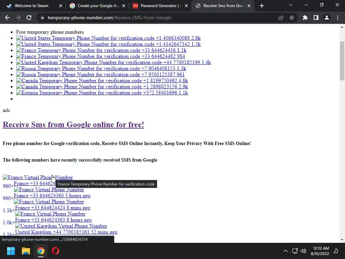Screen dimensions: 345x259
Task: Click the scrollbar down arrow
Action: click(342, 240)
